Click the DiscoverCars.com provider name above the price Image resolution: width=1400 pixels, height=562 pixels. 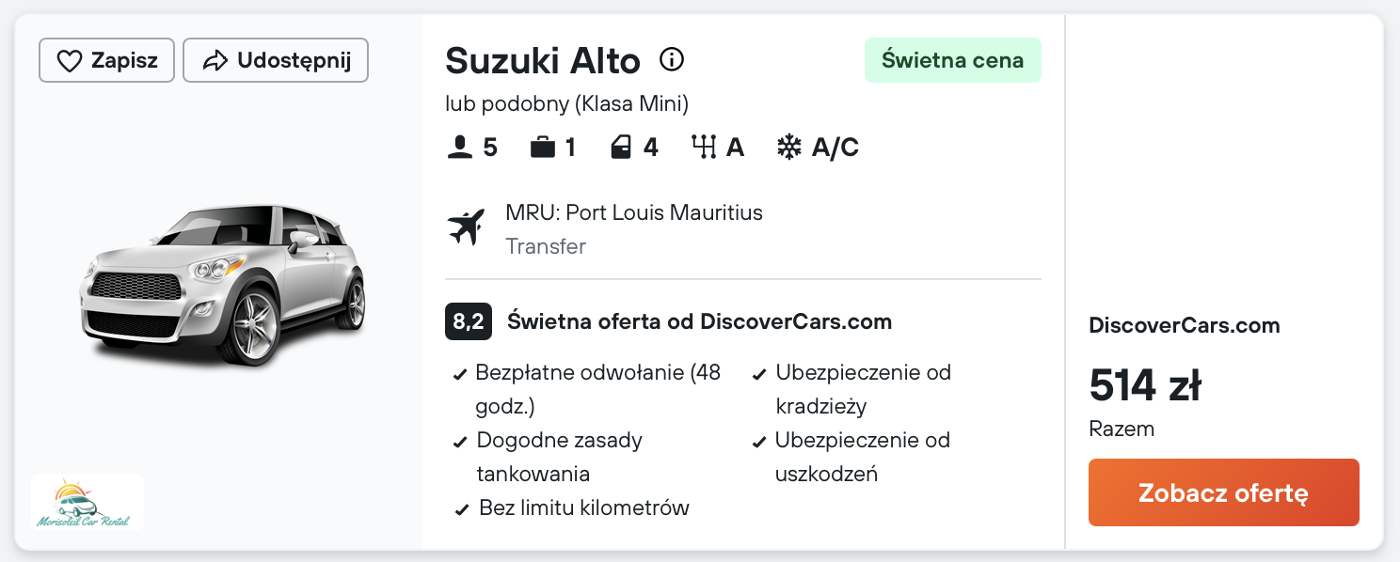point(1185,326)
